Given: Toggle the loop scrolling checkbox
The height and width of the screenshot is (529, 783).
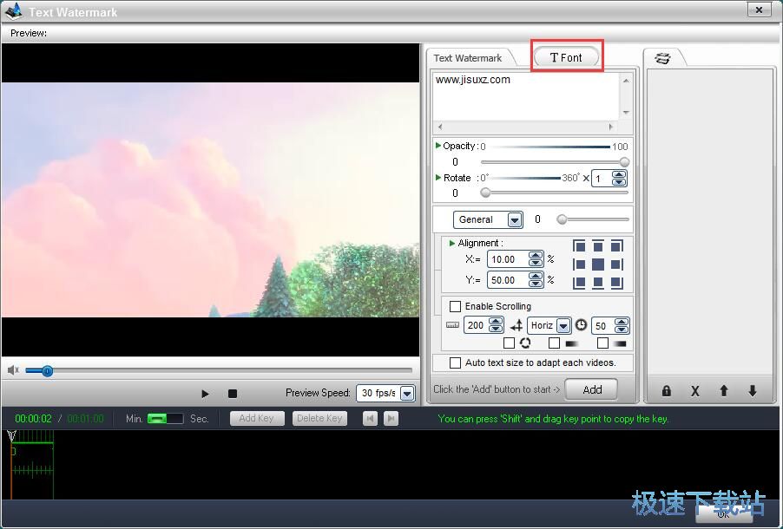Looking at the screenshot, I should [509, 343].
